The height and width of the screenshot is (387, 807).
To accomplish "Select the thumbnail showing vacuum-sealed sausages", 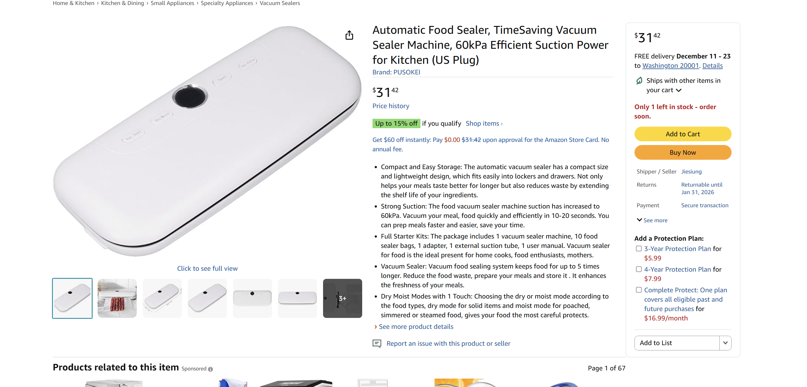I will [117, 298].
